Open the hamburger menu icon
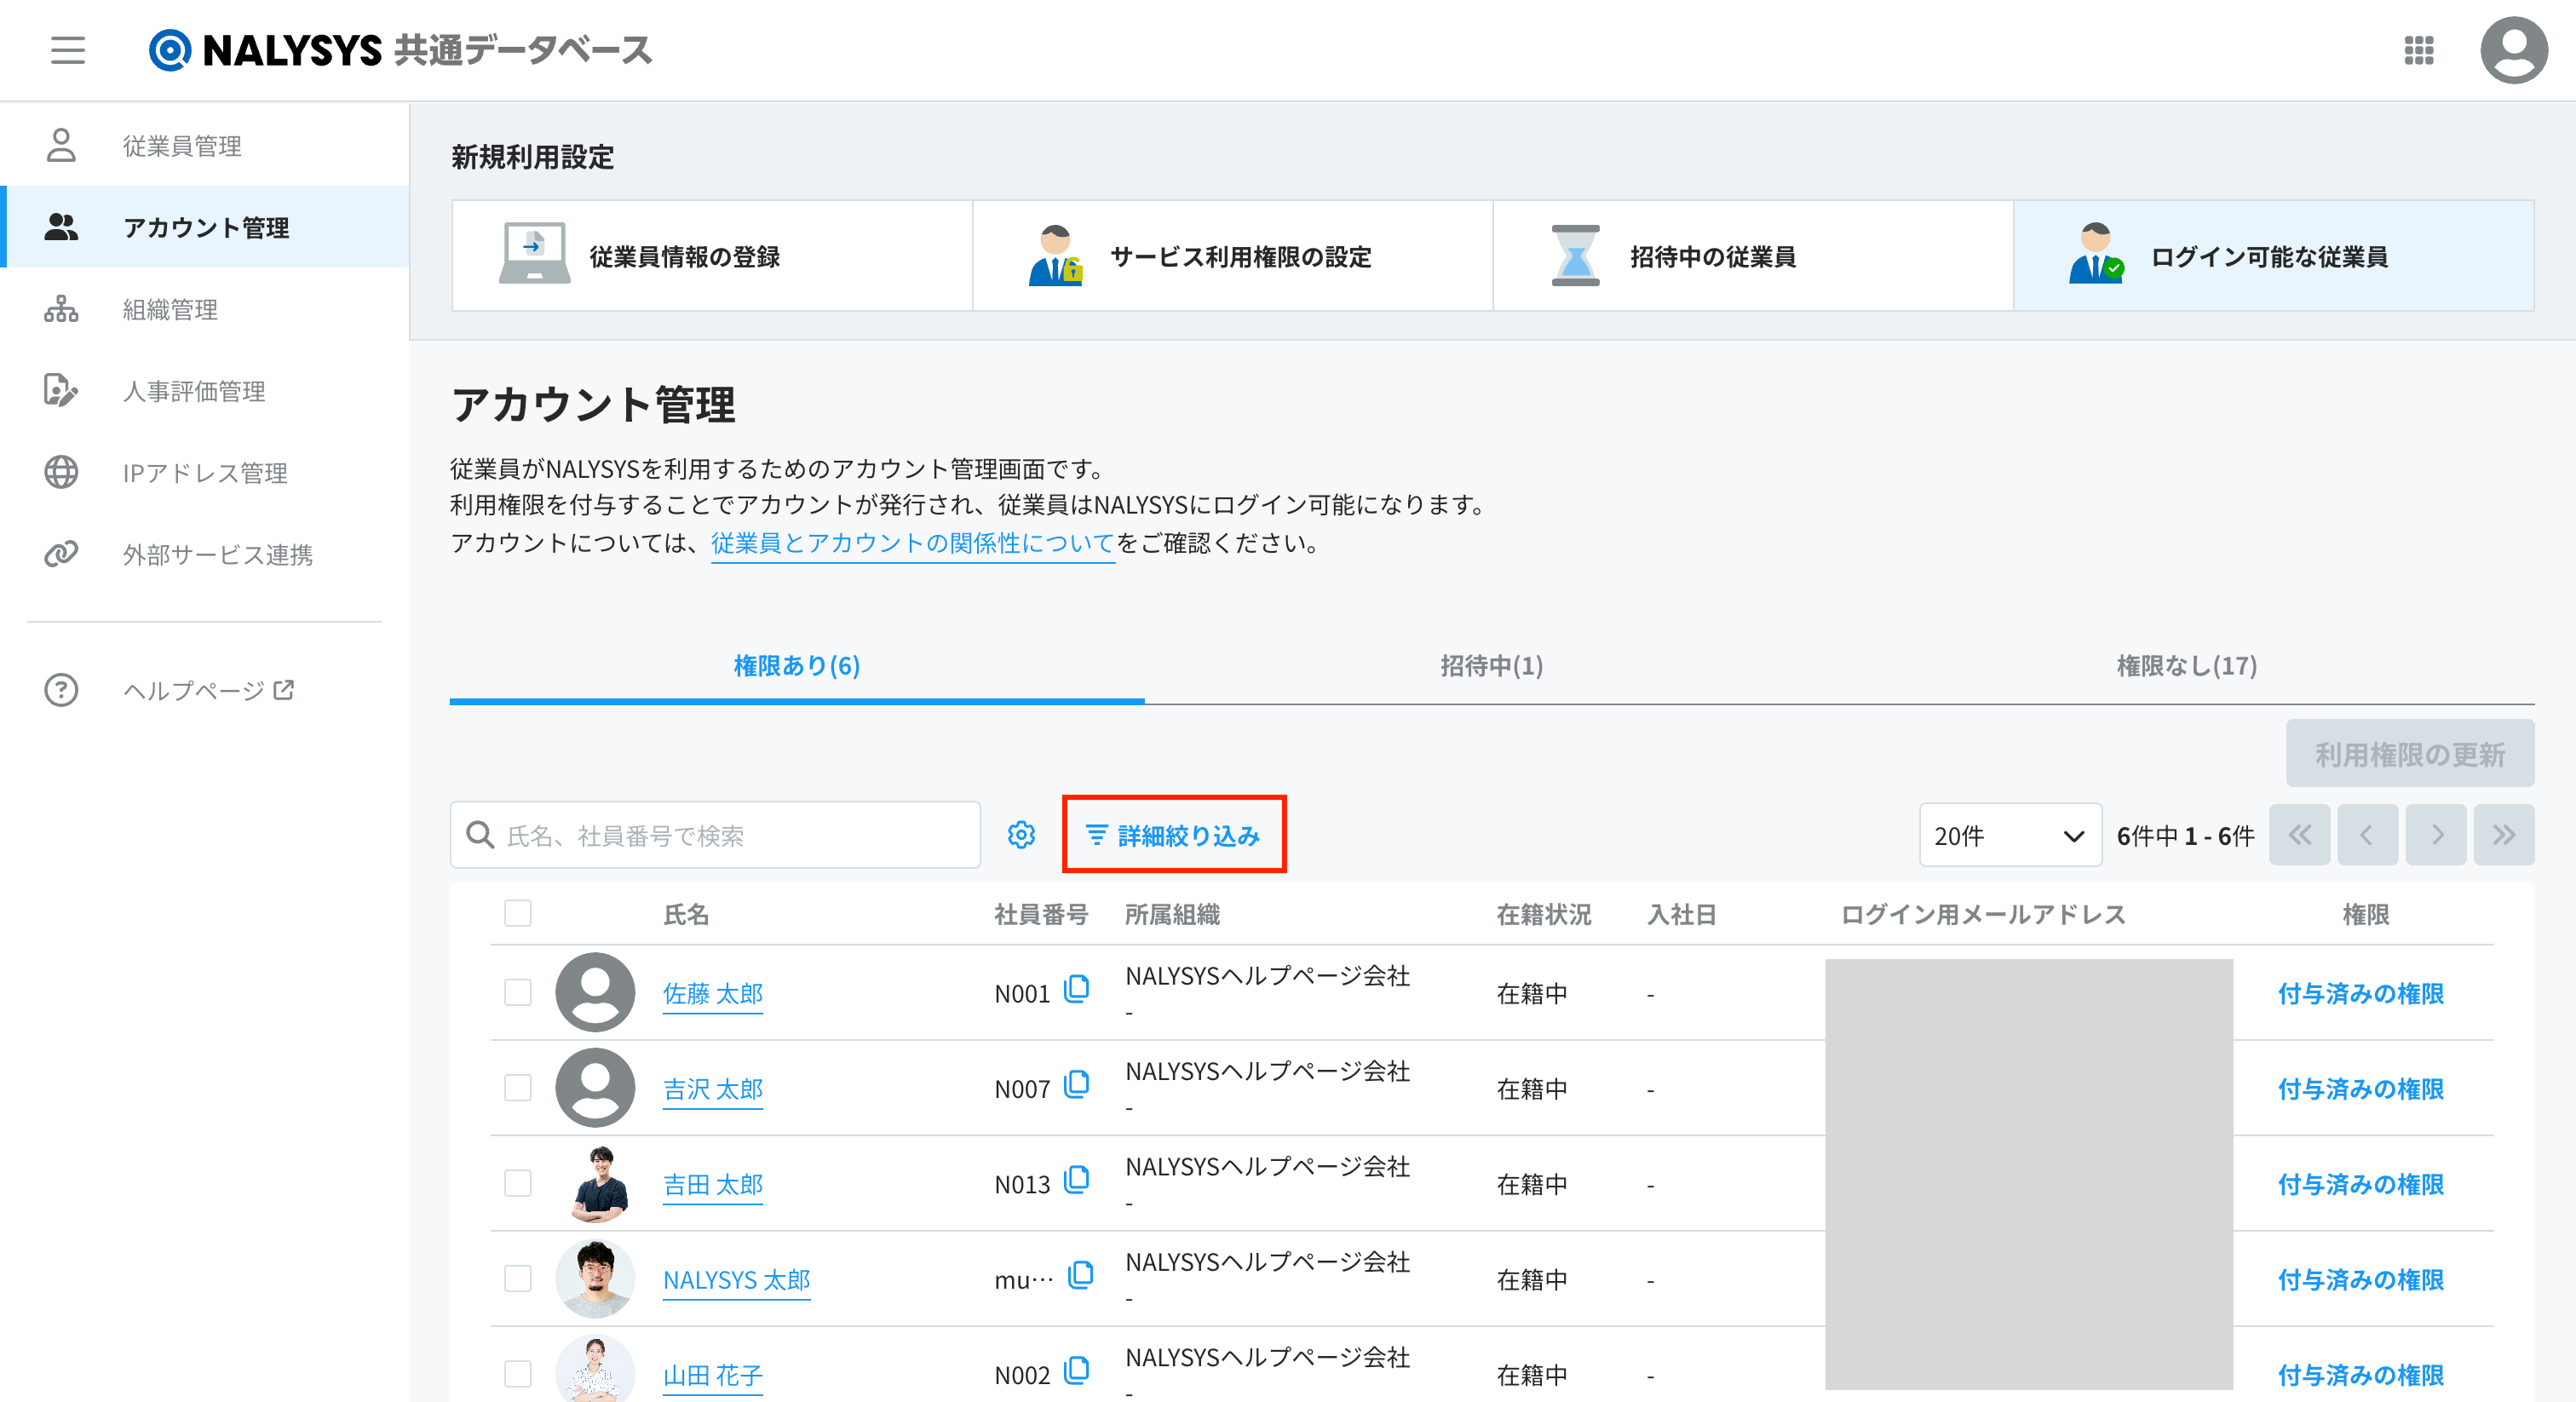Screen dimensions: 2576x1402 68,50
